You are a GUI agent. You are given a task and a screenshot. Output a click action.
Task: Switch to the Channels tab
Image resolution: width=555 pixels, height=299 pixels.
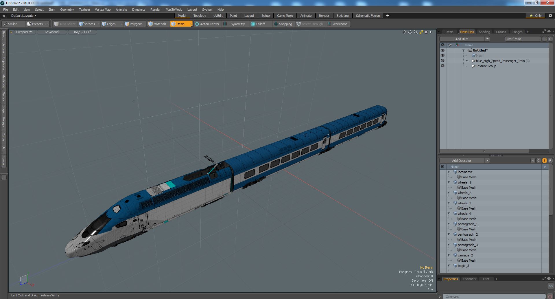tap(469, 279)
